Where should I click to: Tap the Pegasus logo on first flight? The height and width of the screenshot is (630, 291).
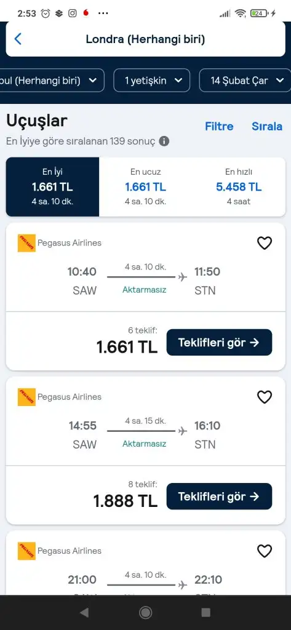pos(26,243)
